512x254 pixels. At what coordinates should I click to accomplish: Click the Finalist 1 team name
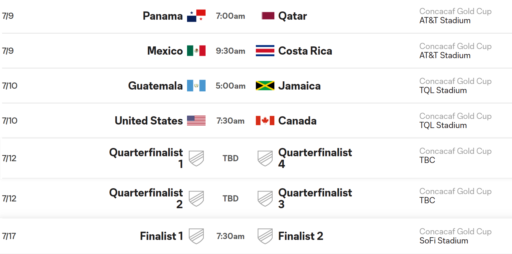click(161, 236)
